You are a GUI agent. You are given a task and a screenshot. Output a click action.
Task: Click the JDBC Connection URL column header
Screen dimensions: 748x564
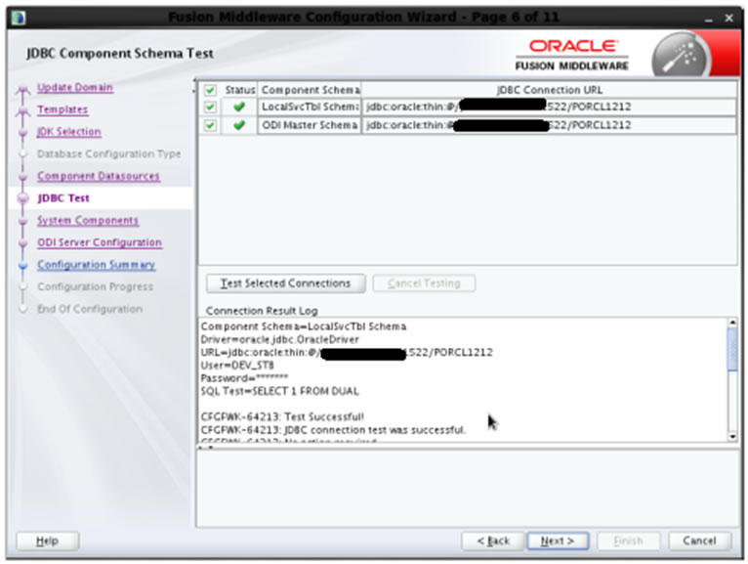point(549,90)
